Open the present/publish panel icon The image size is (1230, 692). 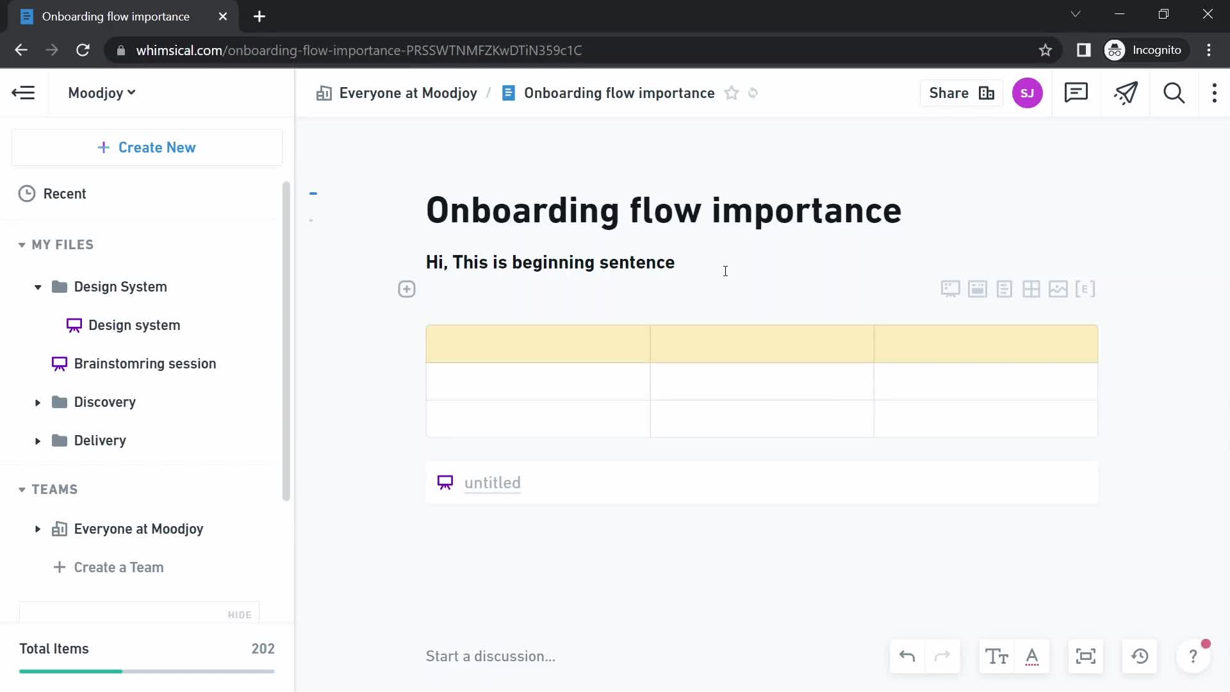tap(1126, 93)
